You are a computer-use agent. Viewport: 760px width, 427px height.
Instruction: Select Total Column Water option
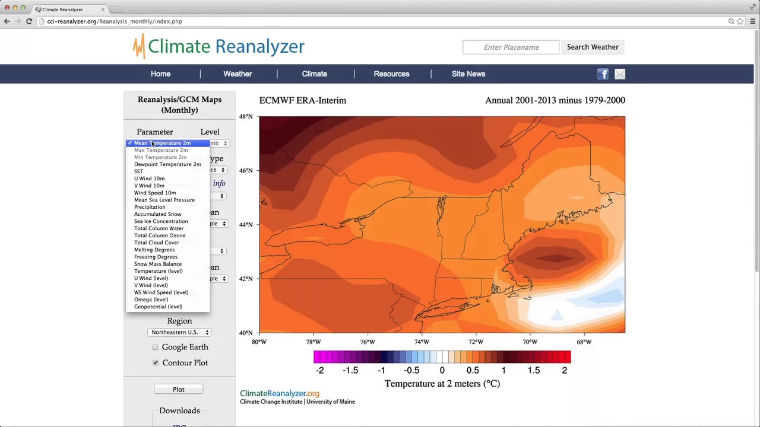167,228
